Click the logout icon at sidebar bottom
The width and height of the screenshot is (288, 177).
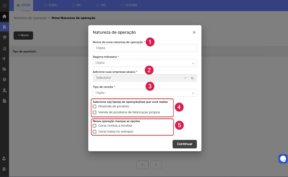click(4, 169)
